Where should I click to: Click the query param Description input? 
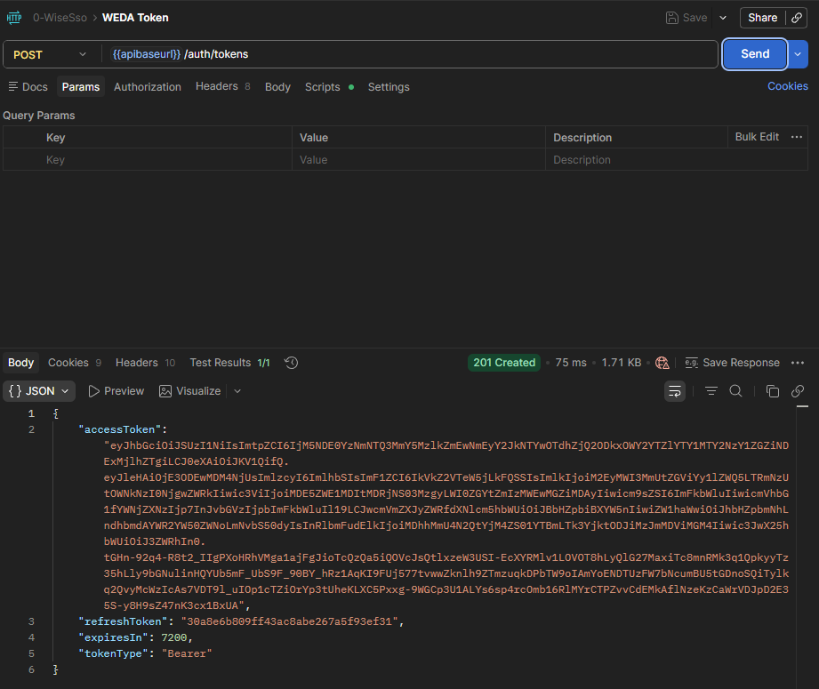676,160
